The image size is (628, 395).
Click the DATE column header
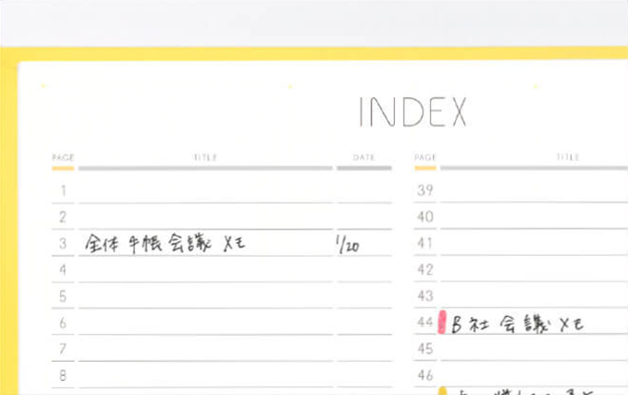coord(363,157)
